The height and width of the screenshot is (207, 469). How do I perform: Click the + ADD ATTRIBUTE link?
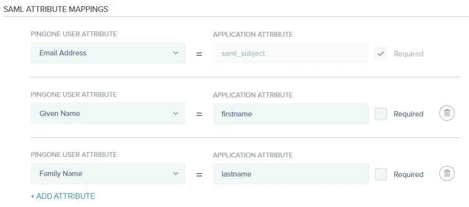pyautogui.click(x=63, y=196)
